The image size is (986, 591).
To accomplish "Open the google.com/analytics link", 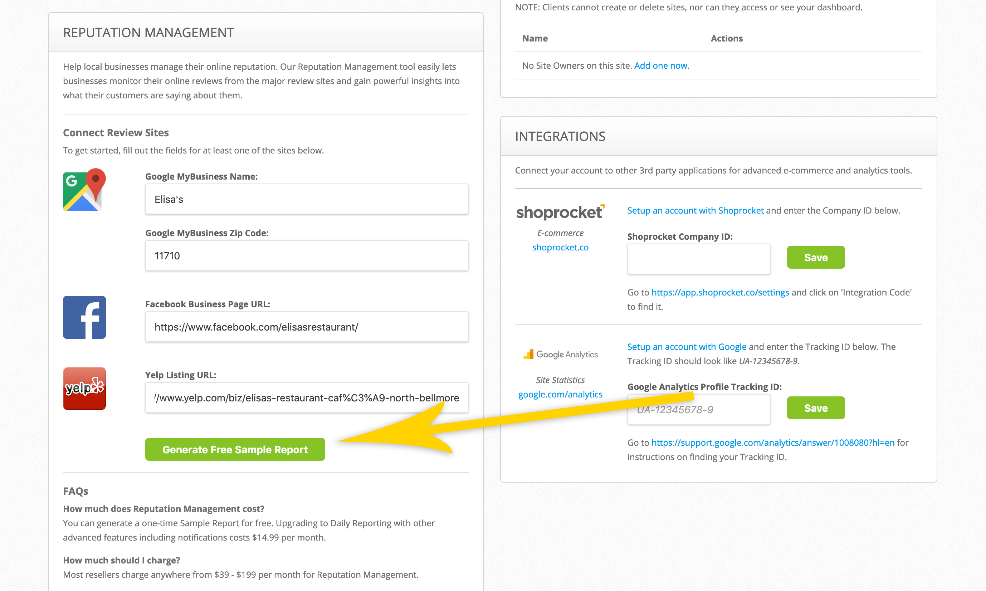I will (560, 394).
